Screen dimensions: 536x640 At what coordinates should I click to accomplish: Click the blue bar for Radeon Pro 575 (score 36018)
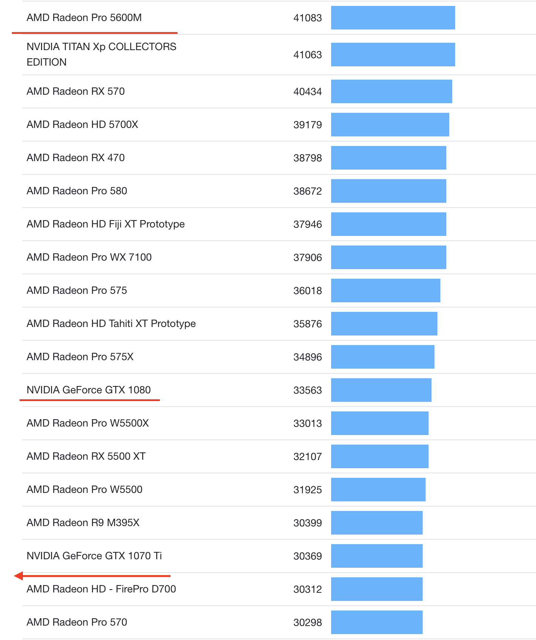(x=386, y=291)
